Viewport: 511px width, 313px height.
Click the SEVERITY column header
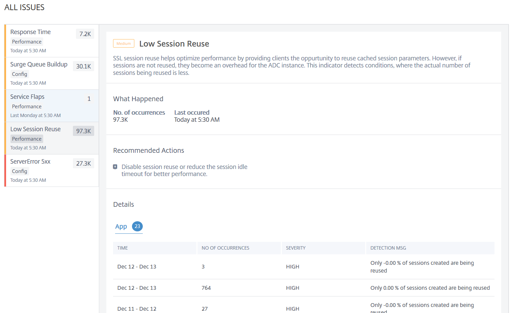tap(296, 248)
